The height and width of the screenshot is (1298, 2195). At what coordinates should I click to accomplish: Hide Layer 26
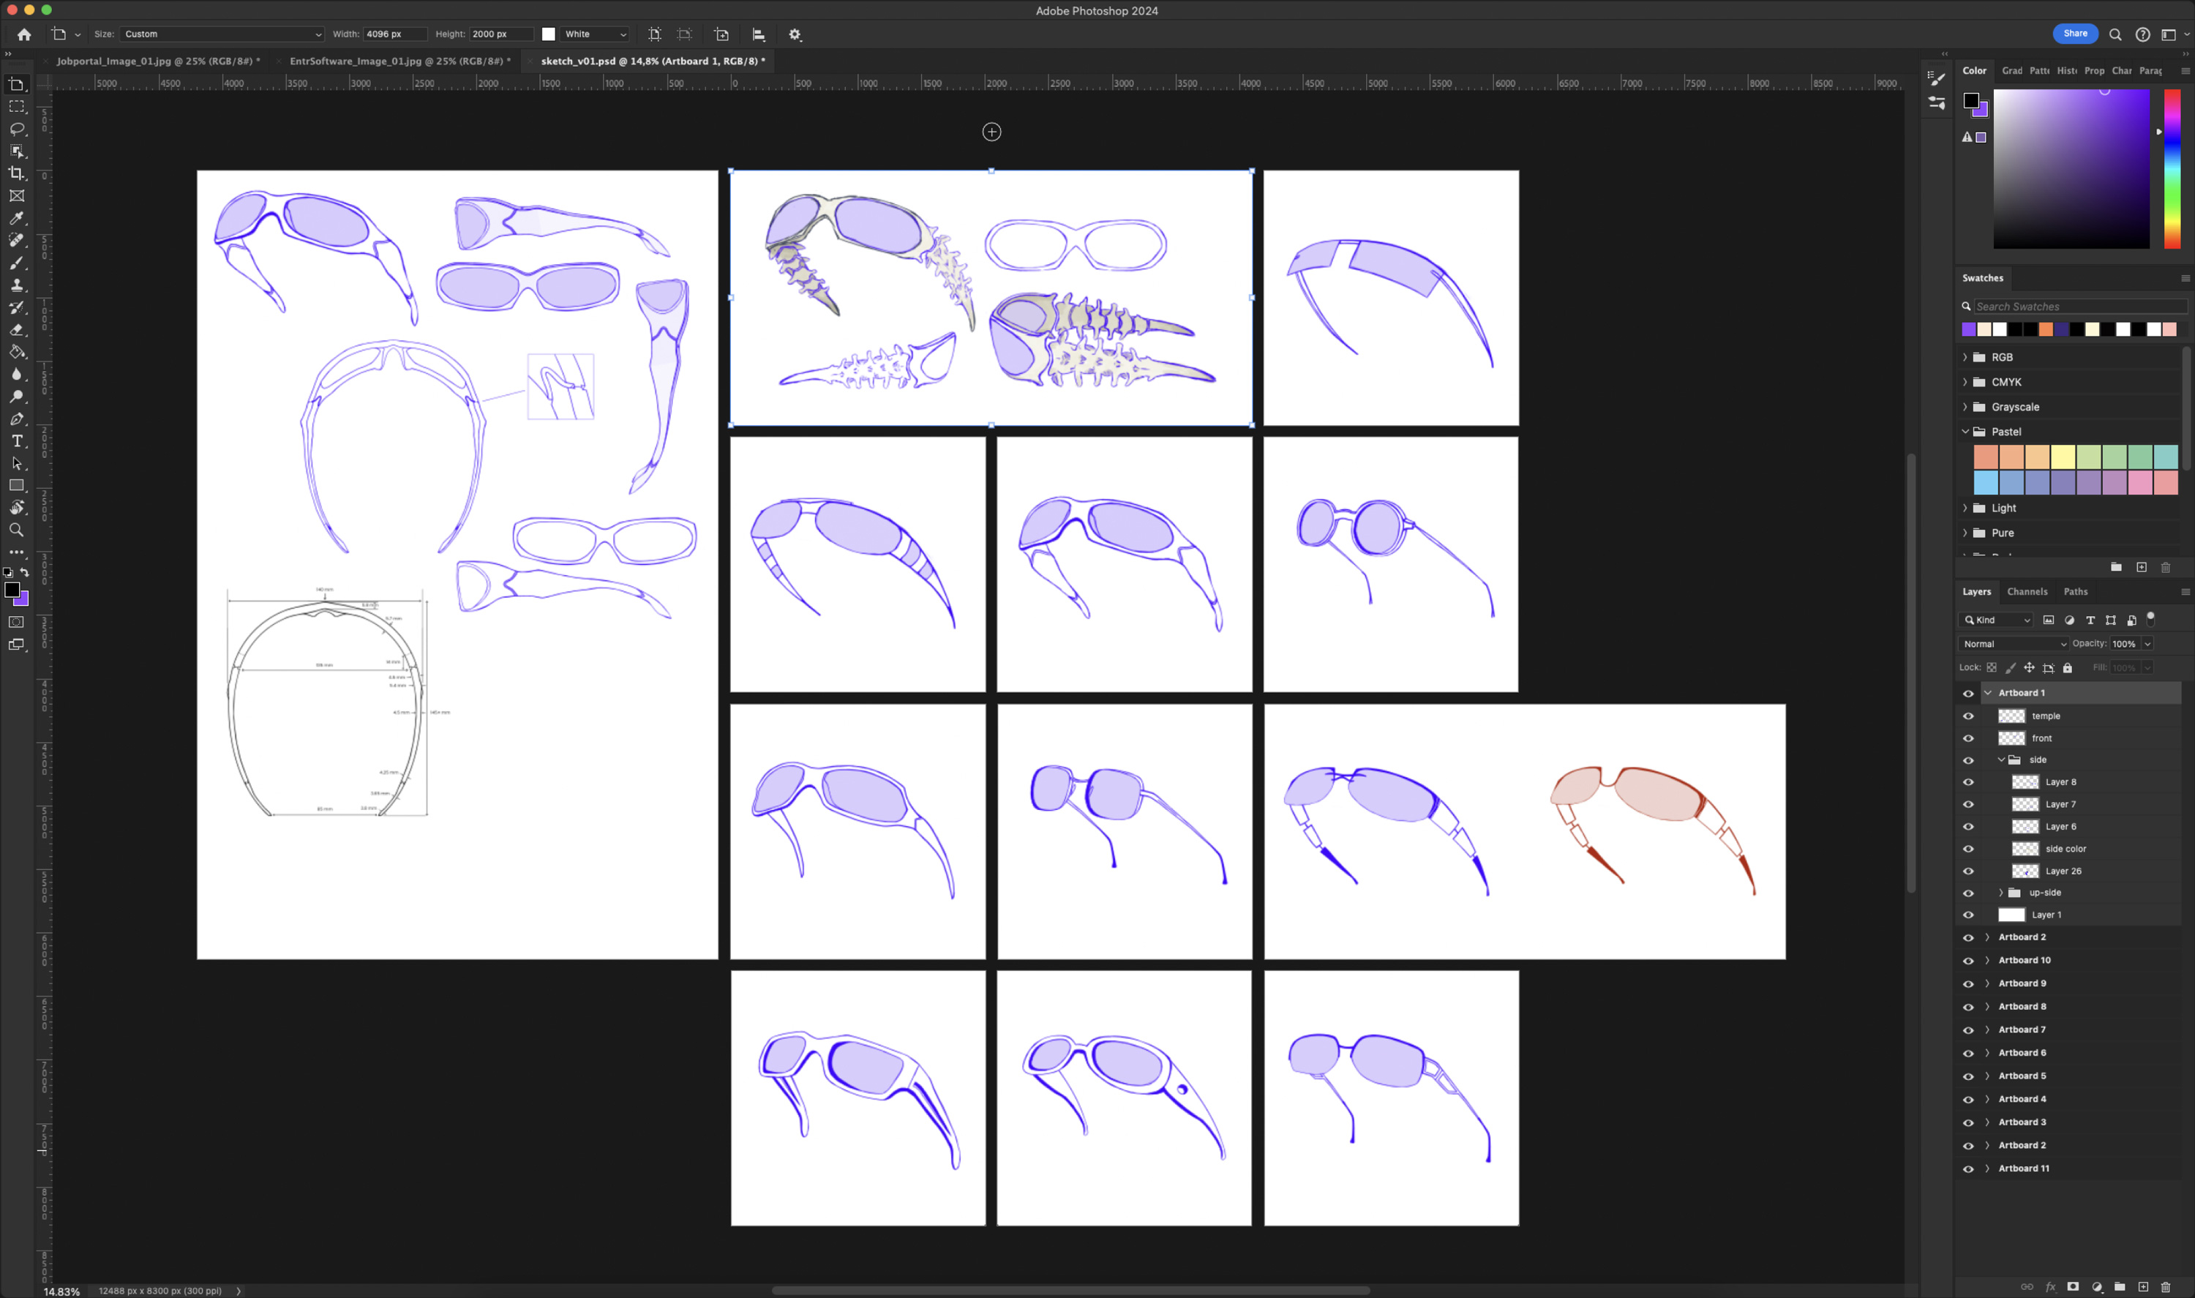[x=1968, y=871]
